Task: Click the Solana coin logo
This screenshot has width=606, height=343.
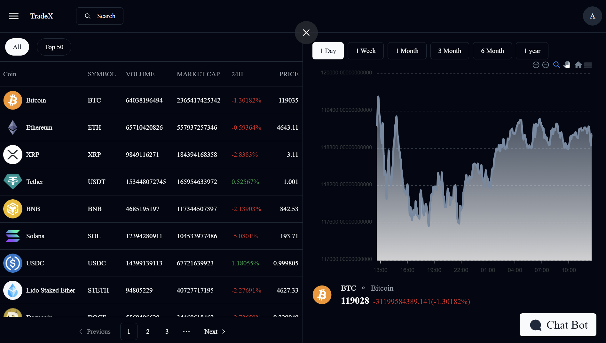Action: 13,236
